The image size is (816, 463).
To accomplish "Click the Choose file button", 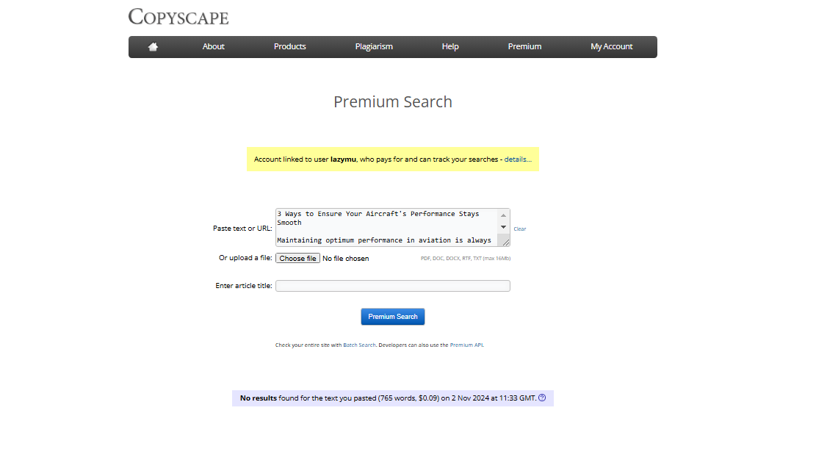I will point(297,258).
